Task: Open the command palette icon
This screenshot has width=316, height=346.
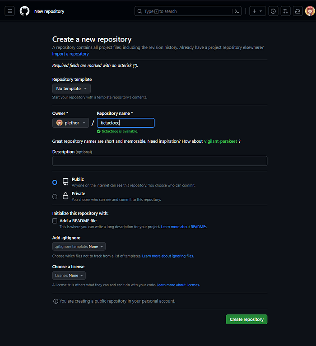Action: click(x=237, y=11)
